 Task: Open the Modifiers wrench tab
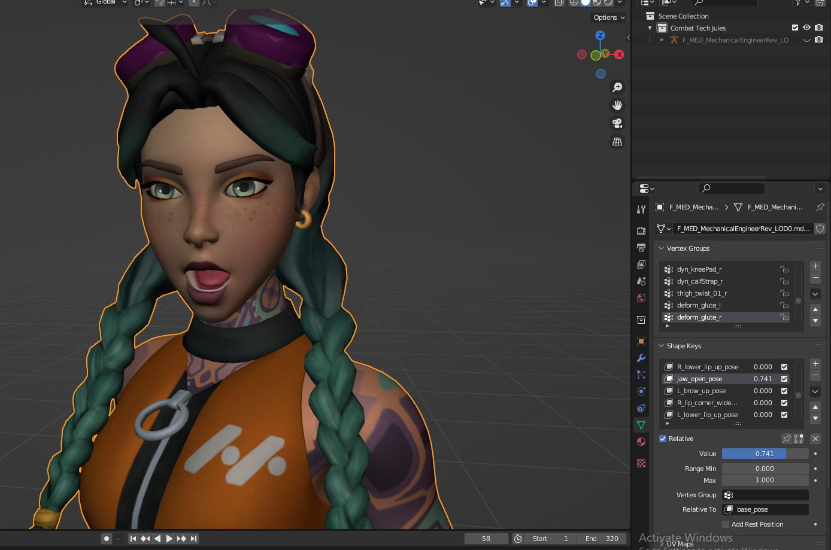click(x=641, y=358)
